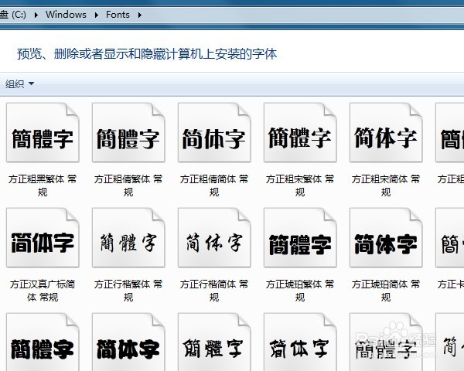Select the 方正粗黑繁体 常规 font icon
464x371 pixels.
[x=43, y=132]
